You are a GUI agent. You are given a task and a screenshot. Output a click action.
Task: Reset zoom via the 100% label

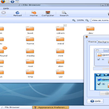(80, 20)
